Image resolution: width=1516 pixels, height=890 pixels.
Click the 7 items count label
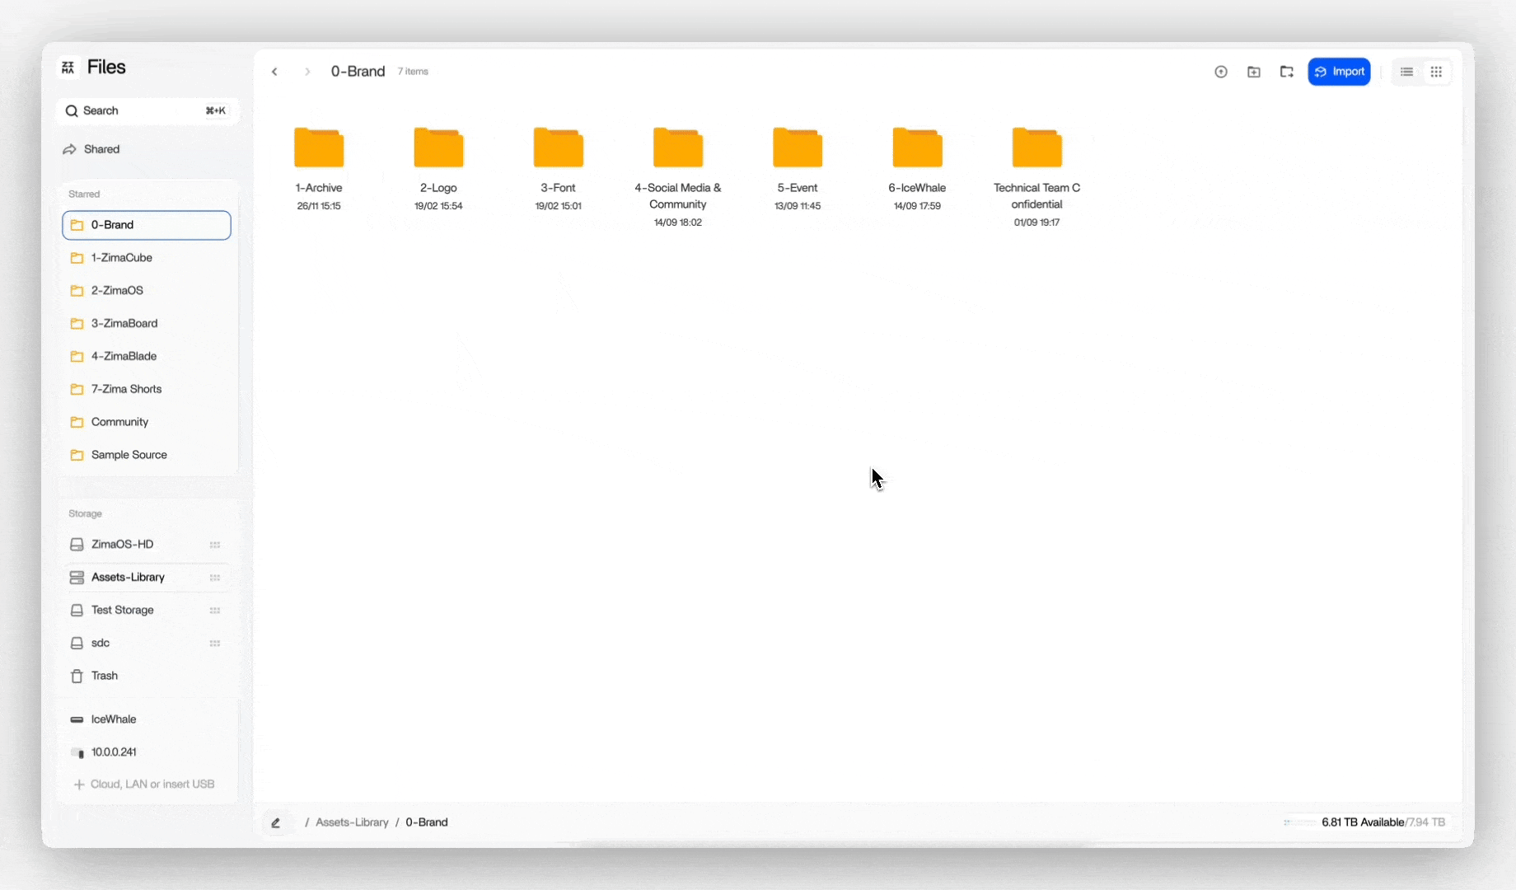coord(413,72)
